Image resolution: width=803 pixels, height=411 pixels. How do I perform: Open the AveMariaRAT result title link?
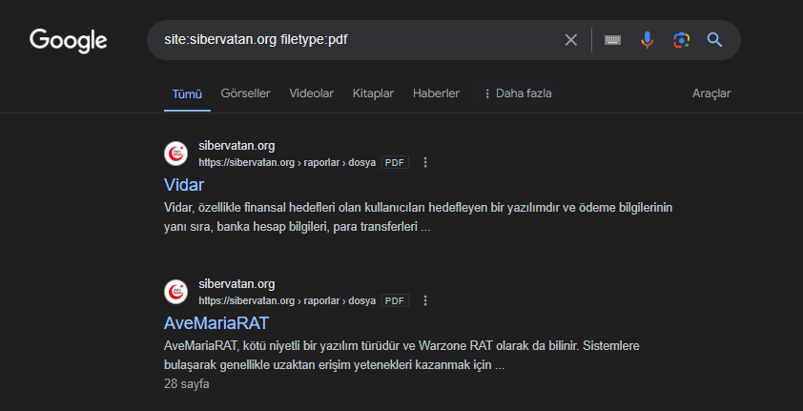click(x=216, y=322)
